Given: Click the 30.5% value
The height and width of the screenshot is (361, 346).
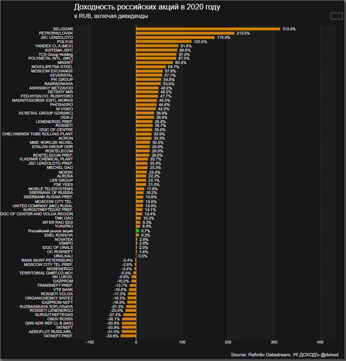Looking at the screenshot, I should [x=158, y=142].
